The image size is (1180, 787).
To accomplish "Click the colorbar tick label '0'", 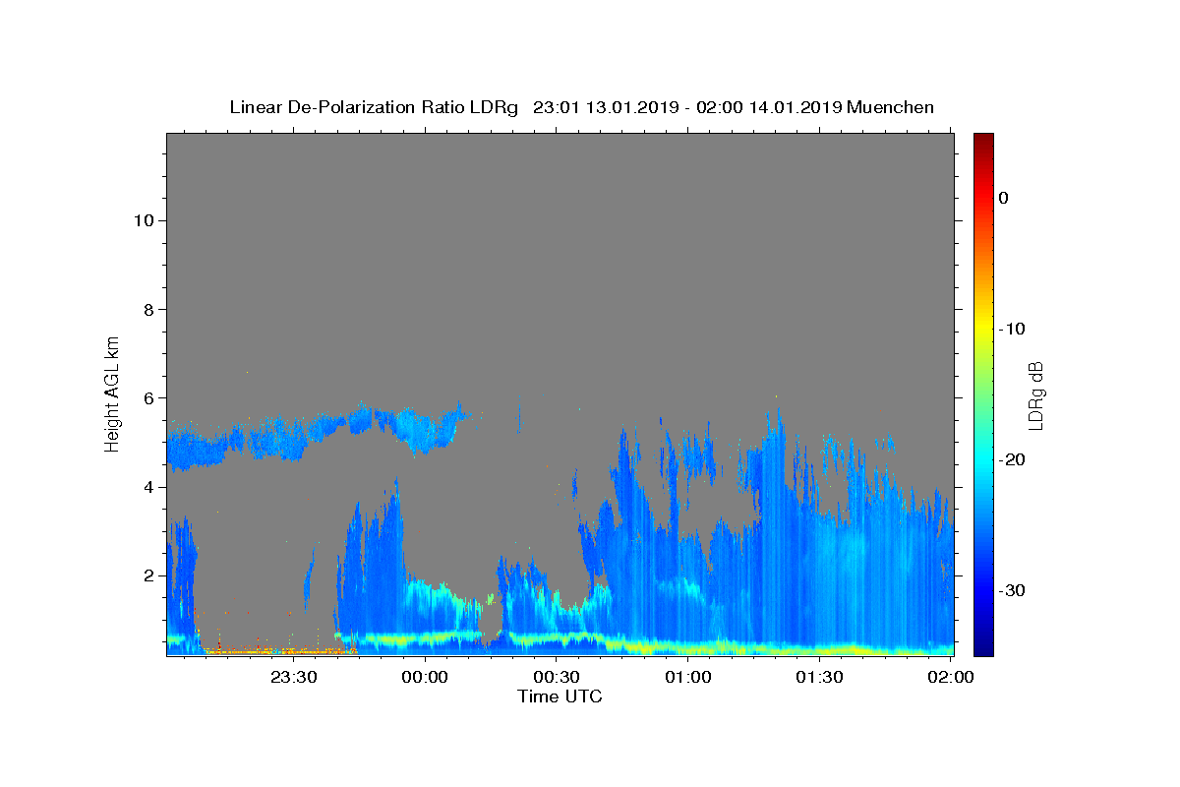I will pos(1004,198).
